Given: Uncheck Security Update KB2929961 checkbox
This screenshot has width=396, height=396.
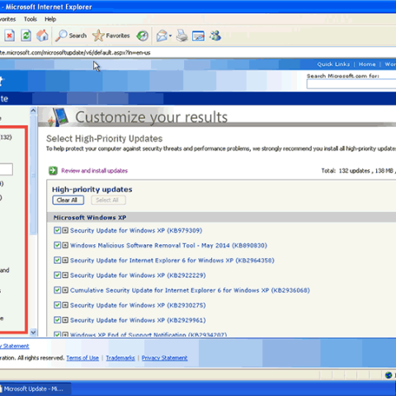Looking at the screenshot, I should click(x=57, y=320).
